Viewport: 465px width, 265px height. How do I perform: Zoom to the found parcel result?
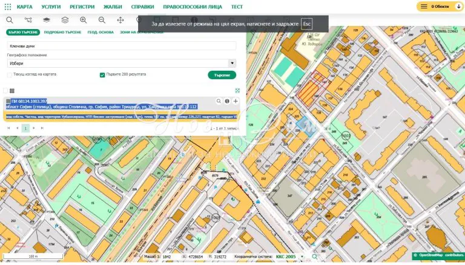click(219, 101)
